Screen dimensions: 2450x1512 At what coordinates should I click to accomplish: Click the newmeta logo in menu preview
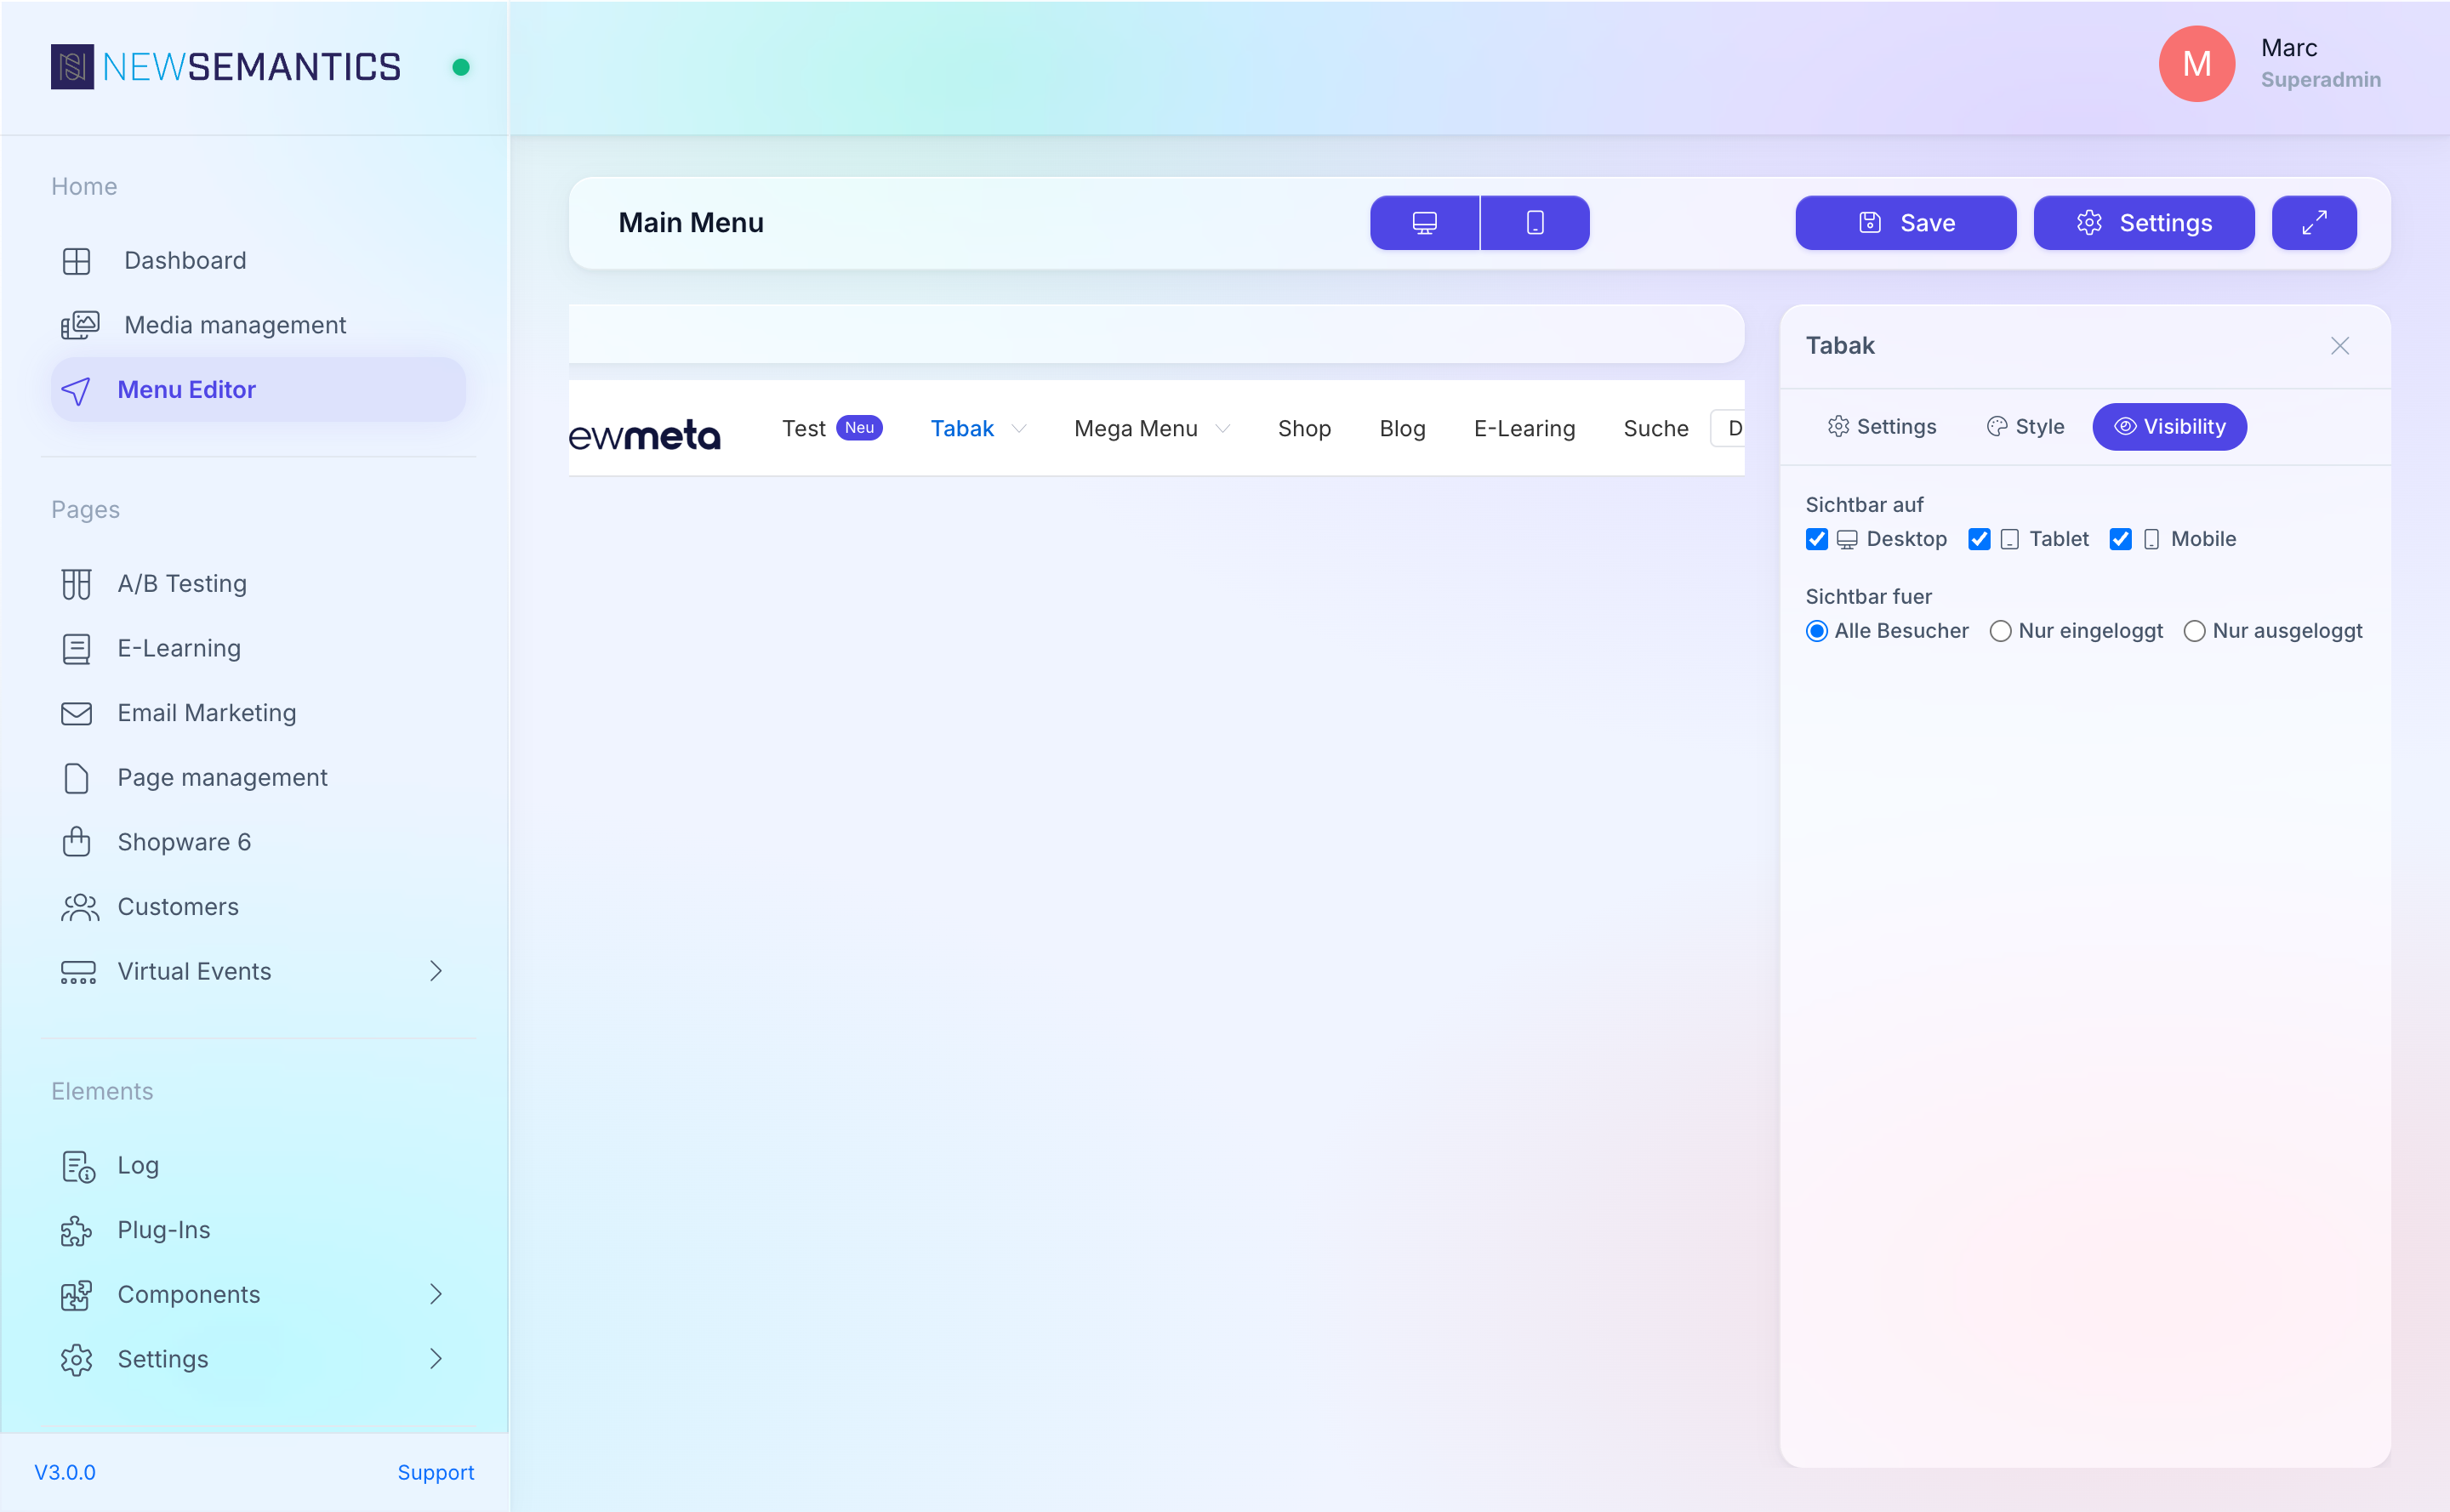click(644, 434)
